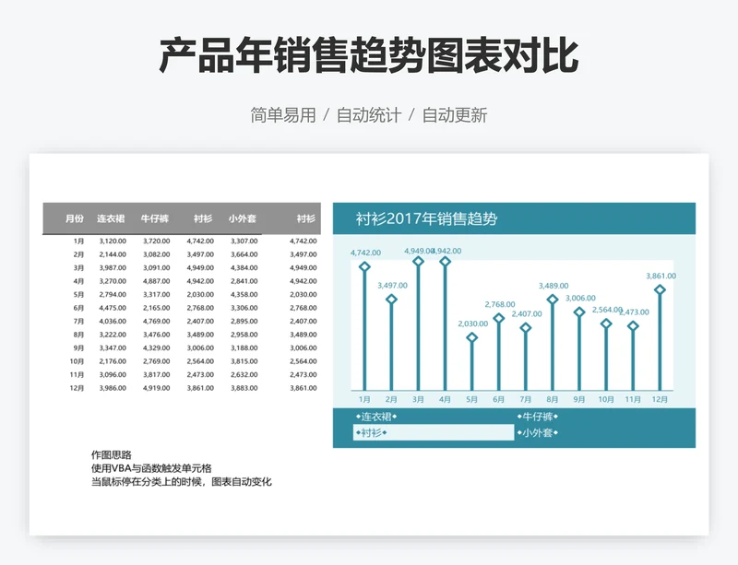Screen dimensions: 738x565
Task: Click the 连衣裙 column header
Action: click(111, 218)
